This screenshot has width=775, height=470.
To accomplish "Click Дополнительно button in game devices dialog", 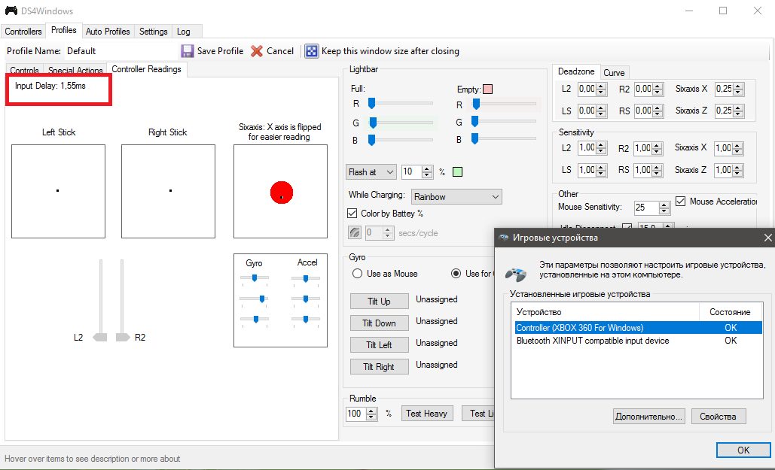I will (649, 416).
